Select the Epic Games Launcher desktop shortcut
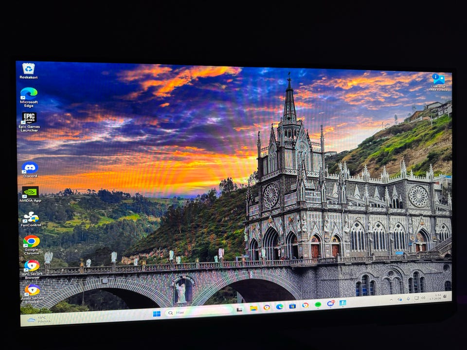The width and height of the screenshot is (467, 350). [x=29, y=122]
